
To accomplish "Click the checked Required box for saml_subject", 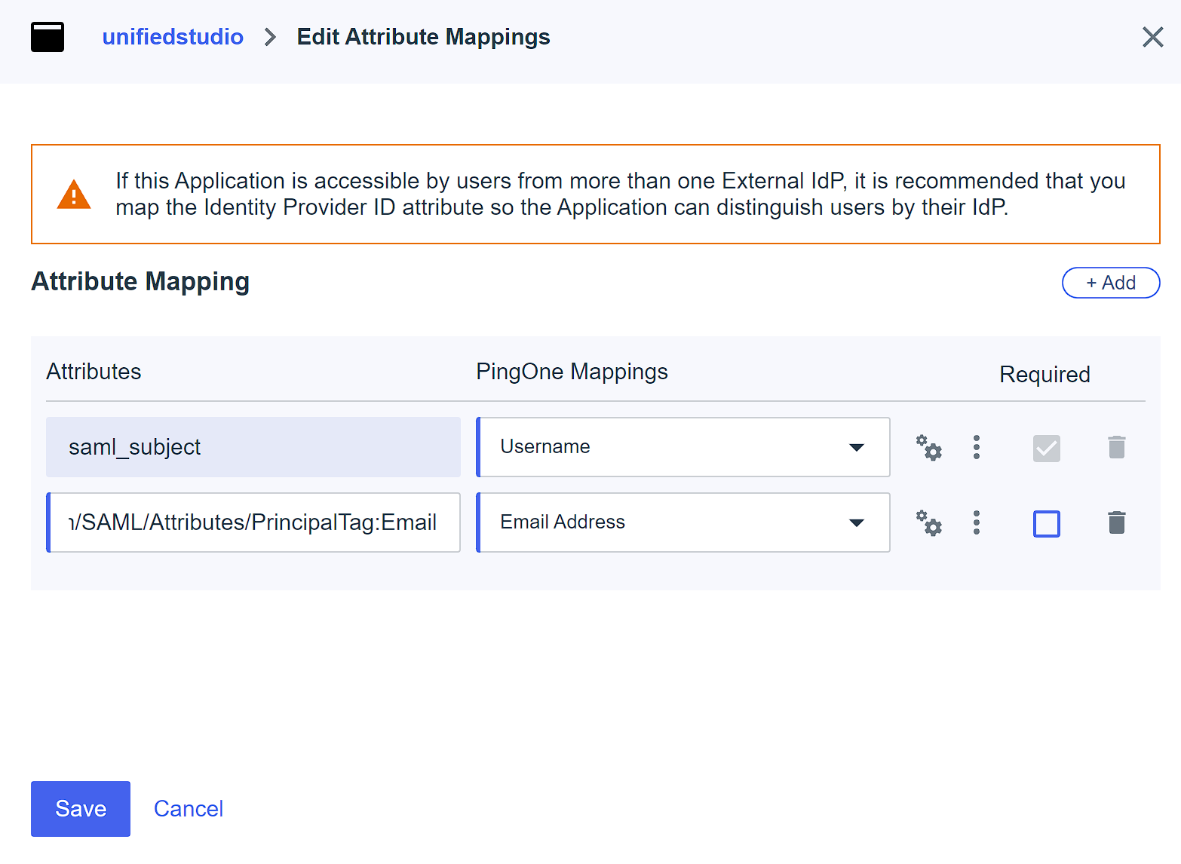I will click(1046, 447).
